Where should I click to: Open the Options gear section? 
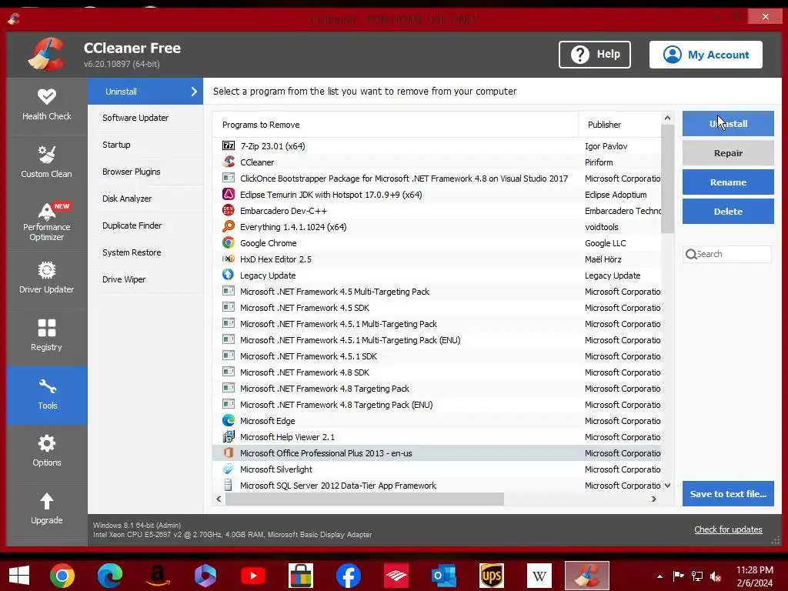pyautogui.click(x=47, y=452)
